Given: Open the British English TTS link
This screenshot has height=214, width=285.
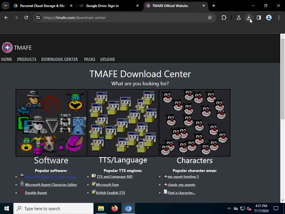Looking at the screenshot, I should tap(110, 193).
